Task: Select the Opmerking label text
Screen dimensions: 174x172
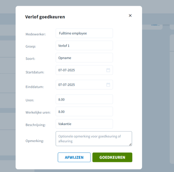Action: [x=35, y=141]
